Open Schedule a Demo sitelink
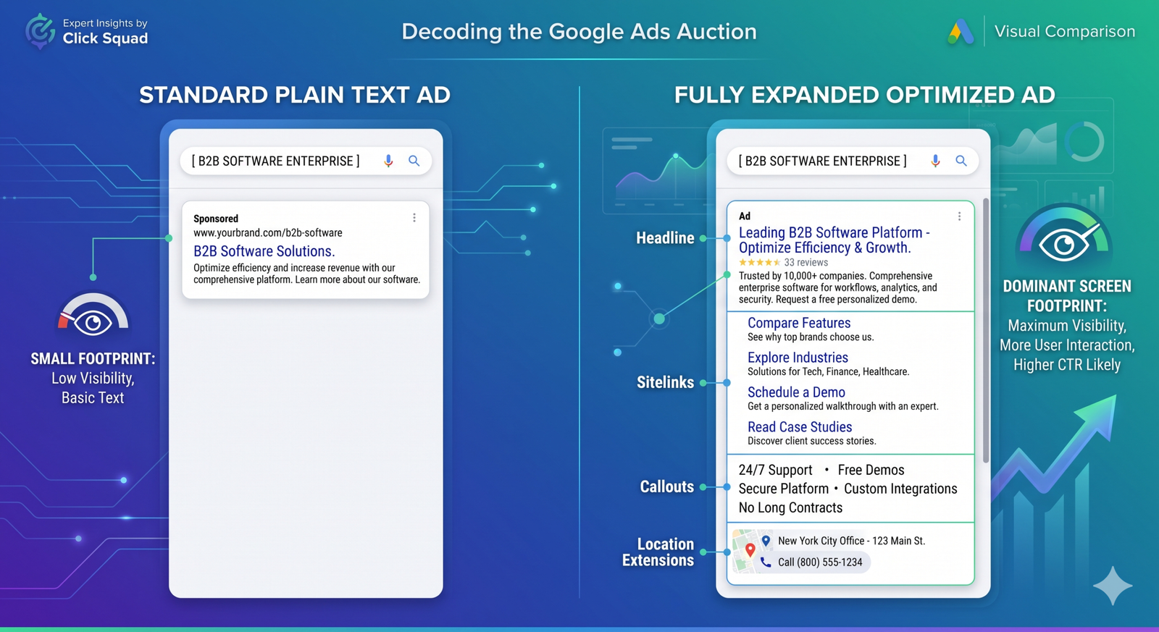Viewport: 1159px width, 632px height. 796,392
